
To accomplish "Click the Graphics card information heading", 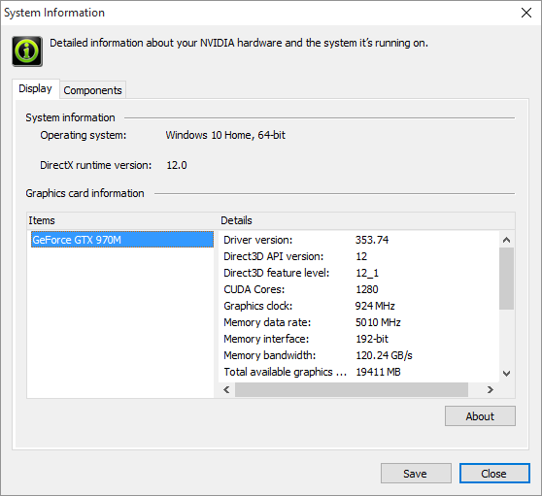I will (x=85, y=193).
